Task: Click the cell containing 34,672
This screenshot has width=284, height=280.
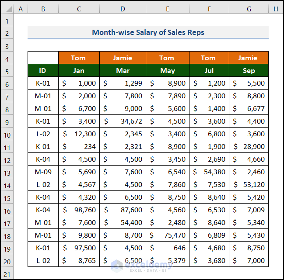Action: click(123, 121)
